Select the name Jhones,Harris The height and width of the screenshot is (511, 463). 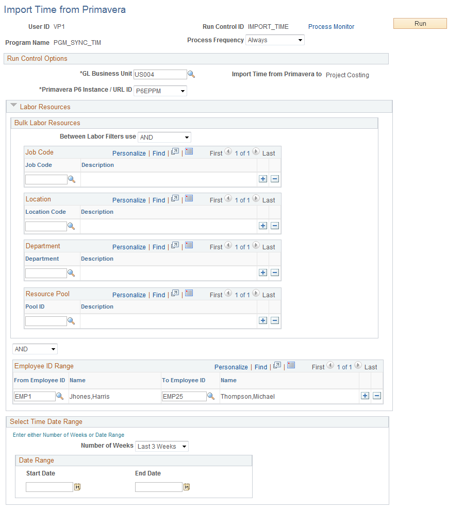click(x=89, y=397)
